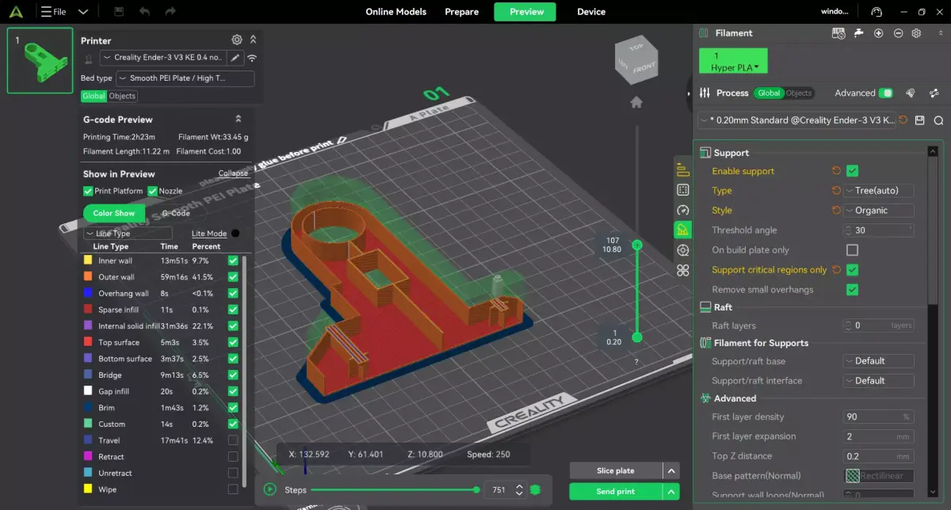The width and height of the screenshot is (951, 510).
Task: Click the home view icon
Action: click(636, 102)
